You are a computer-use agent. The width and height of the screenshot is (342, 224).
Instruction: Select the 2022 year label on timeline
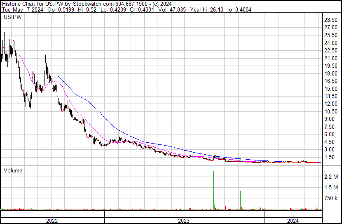[x=52, y=221]
